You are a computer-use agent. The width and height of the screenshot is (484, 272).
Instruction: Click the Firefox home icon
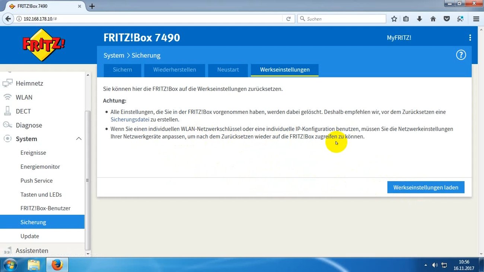point(433,19)
